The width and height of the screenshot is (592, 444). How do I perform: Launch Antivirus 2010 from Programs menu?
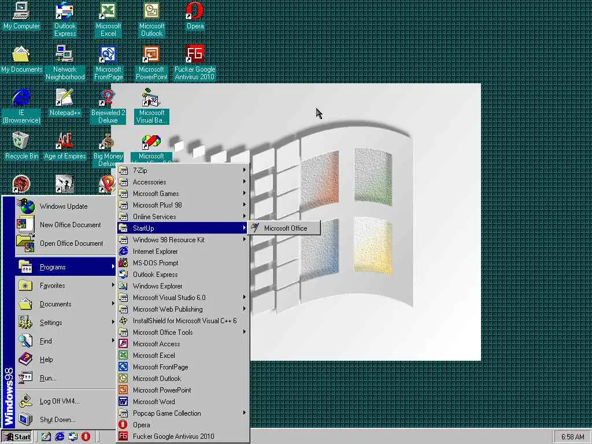tap(183, 436)
